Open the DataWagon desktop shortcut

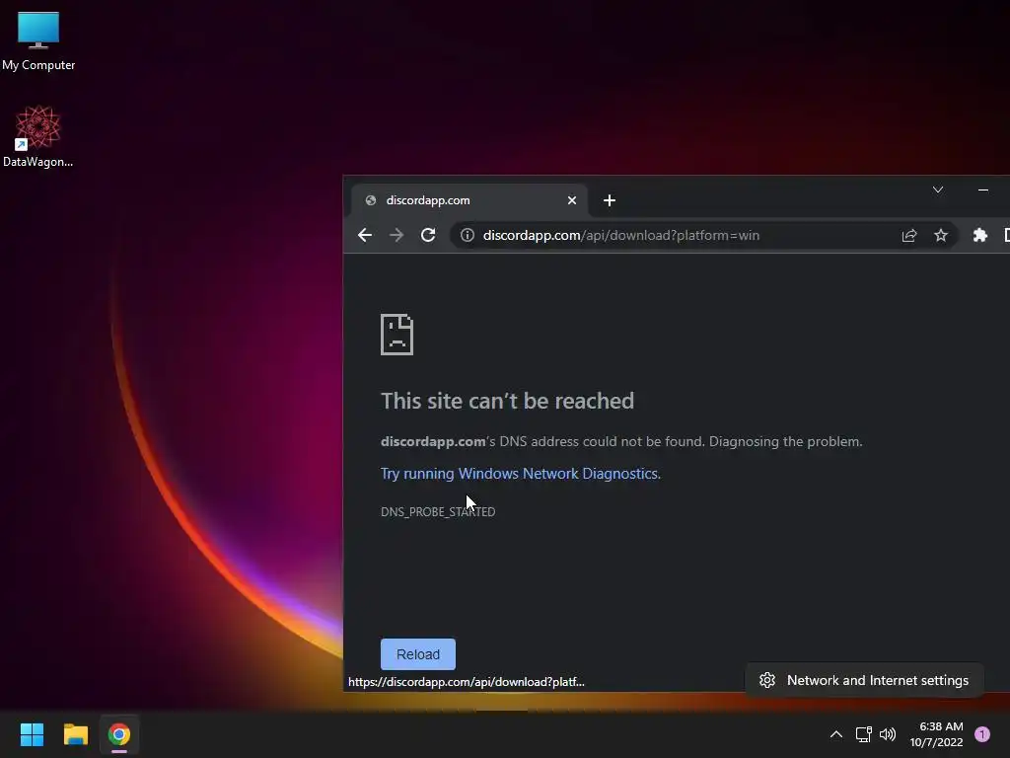[x=38, y=136]
